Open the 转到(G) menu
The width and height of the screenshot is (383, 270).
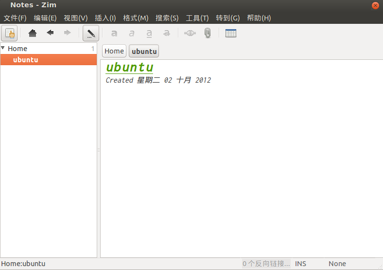(x=228, y=18)
